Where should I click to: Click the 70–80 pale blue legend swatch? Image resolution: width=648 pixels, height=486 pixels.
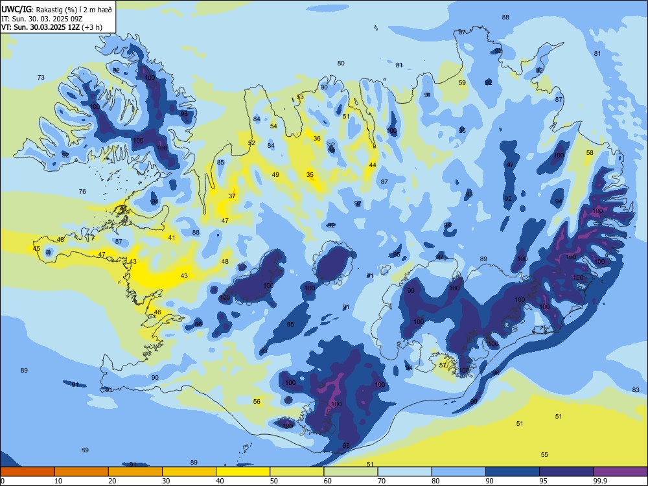(404, 472)
